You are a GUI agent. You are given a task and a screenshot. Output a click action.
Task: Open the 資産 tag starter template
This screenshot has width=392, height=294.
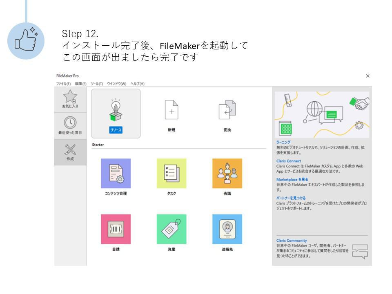pyautogui.click(x=171, y=229)
